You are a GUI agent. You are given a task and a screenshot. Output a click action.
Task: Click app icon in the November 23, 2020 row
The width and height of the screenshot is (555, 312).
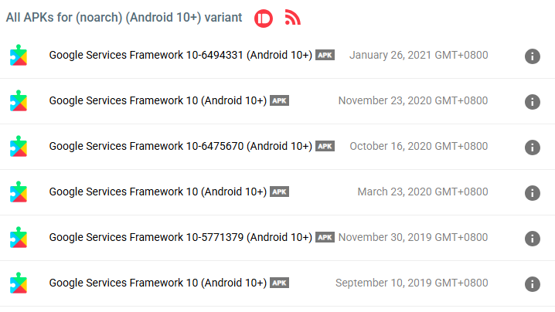[18, 101]
